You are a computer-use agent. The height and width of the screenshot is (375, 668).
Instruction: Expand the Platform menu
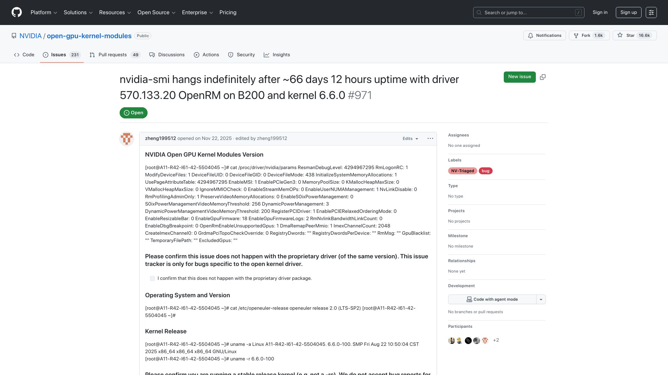(44, 12)
